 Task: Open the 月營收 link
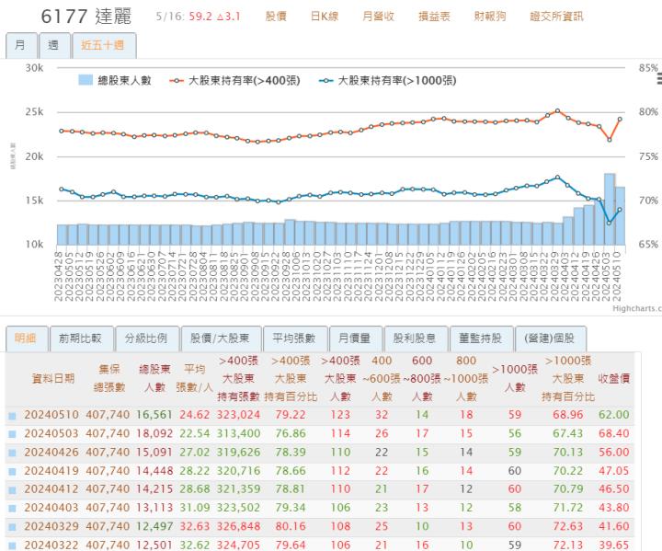coord(378,17)
